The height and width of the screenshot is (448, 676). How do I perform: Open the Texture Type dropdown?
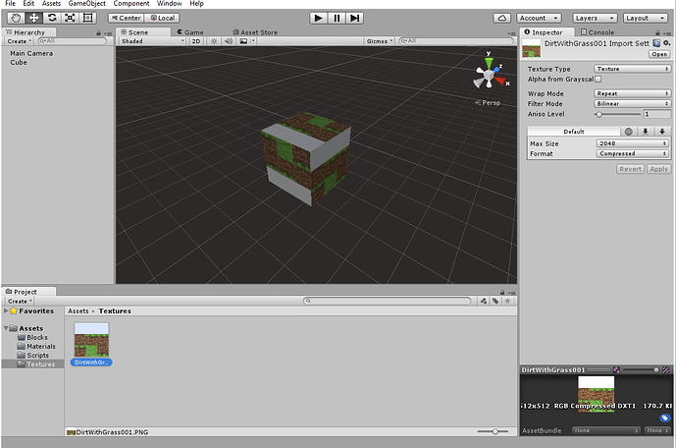click(632, 69)
